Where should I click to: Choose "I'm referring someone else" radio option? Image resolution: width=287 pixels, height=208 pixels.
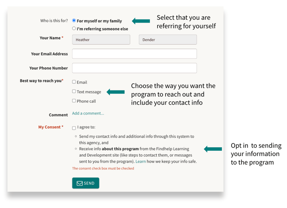tap(74, 29)
